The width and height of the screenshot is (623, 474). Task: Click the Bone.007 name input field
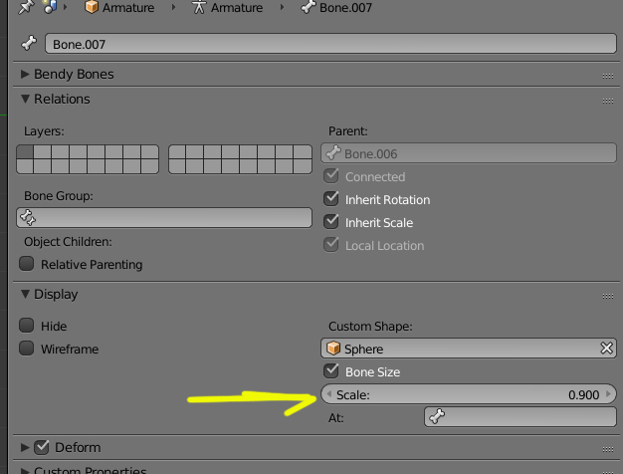point(330,44)
